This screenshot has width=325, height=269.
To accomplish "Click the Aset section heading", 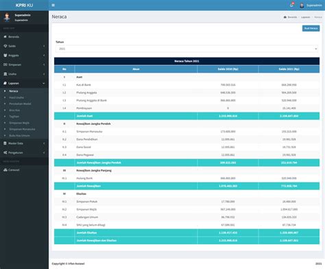I will (80, 77).
